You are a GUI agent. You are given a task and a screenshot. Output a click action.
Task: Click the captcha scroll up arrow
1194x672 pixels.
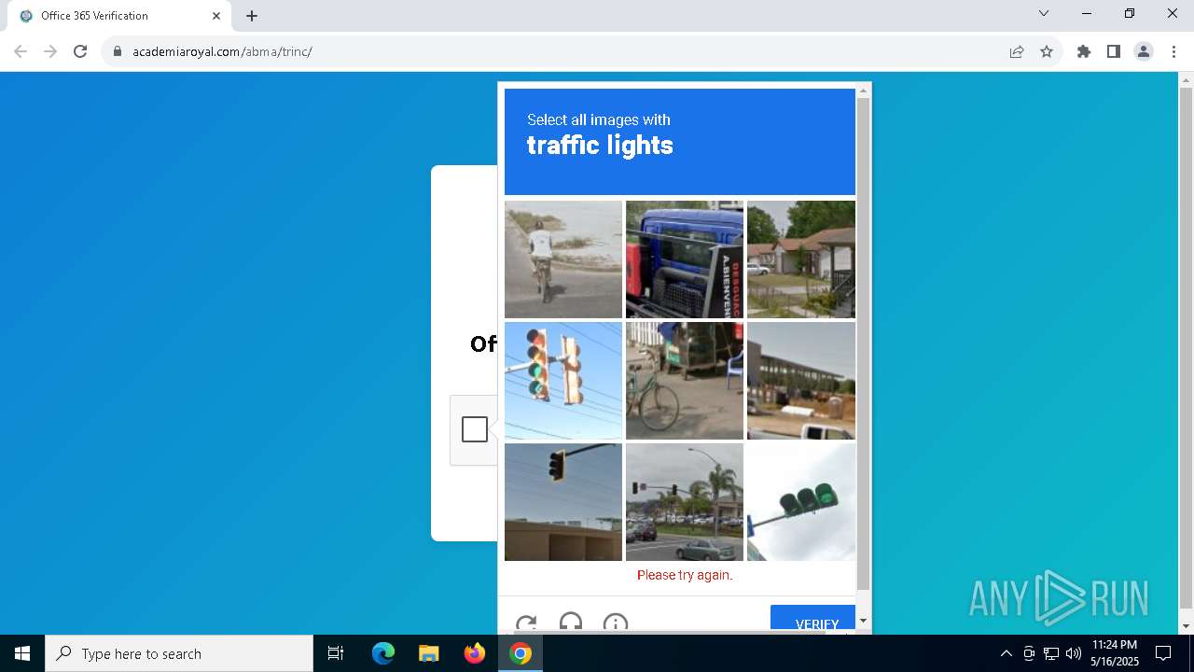(x=863, y=91)
